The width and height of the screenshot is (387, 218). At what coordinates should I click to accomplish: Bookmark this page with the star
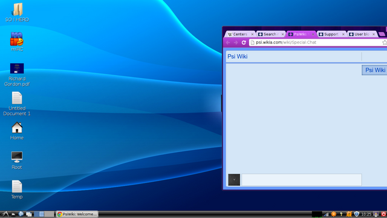click(385, 42)
